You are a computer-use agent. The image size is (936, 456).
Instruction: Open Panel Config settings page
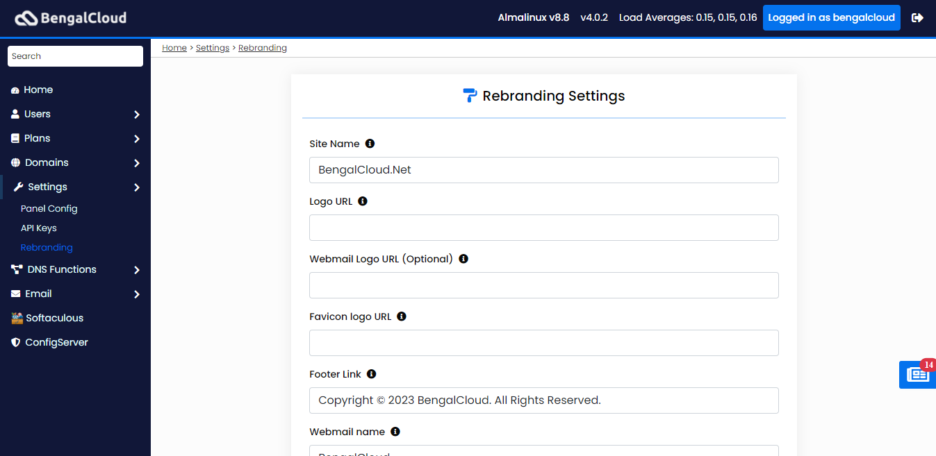[49, 209]
